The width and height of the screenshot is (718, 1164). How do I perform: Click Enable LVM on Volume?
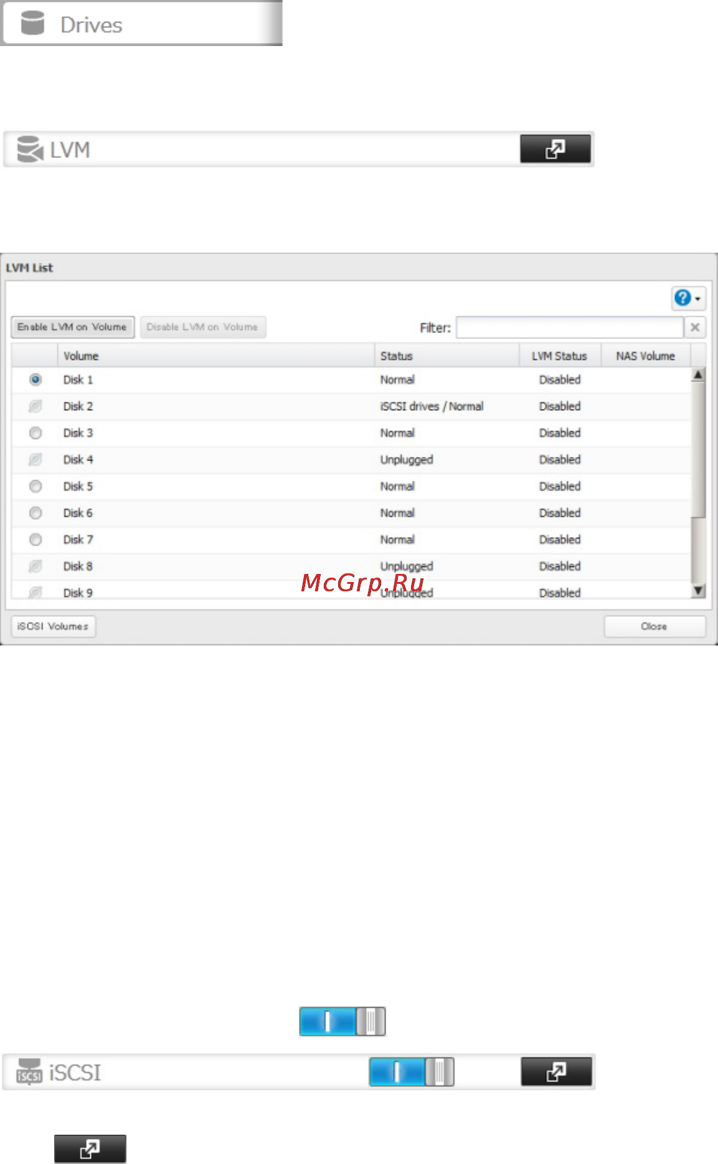click(x=72, y=327)
